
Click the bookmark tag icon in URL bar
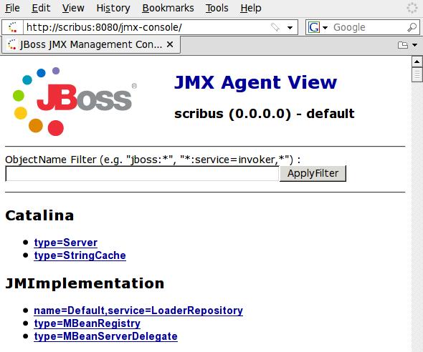coord(275,27)
